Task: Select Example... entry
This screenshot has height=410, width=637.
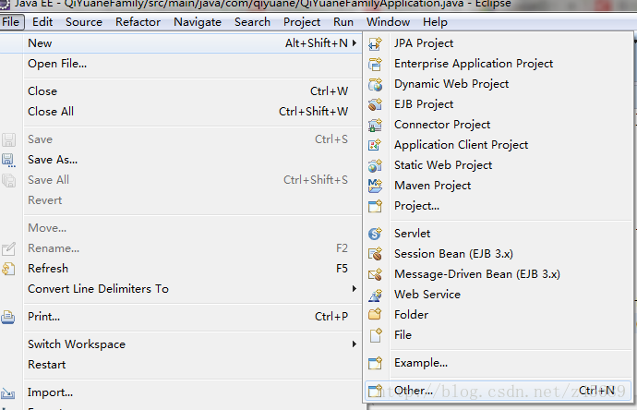Action: point(499,363)
